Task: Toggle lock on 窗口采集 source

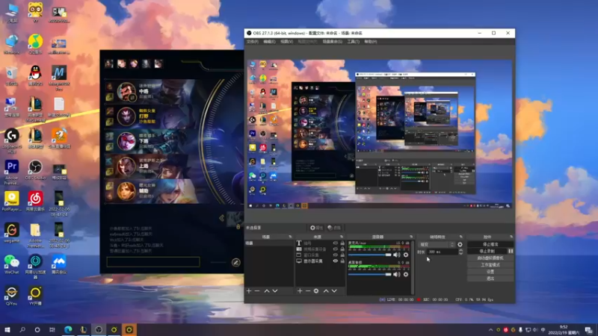Action: tap(342, 255)
